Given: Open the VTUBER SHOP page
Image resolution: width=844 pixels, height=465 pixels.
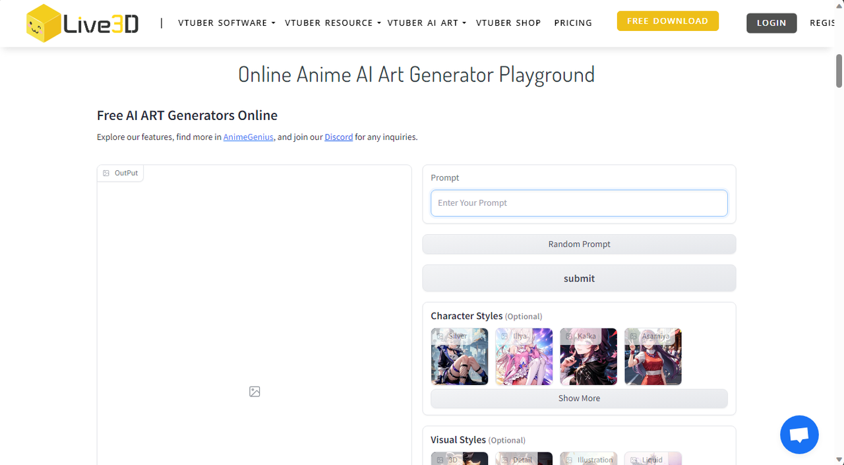Looking at the screenshot, I should (508, 23).
